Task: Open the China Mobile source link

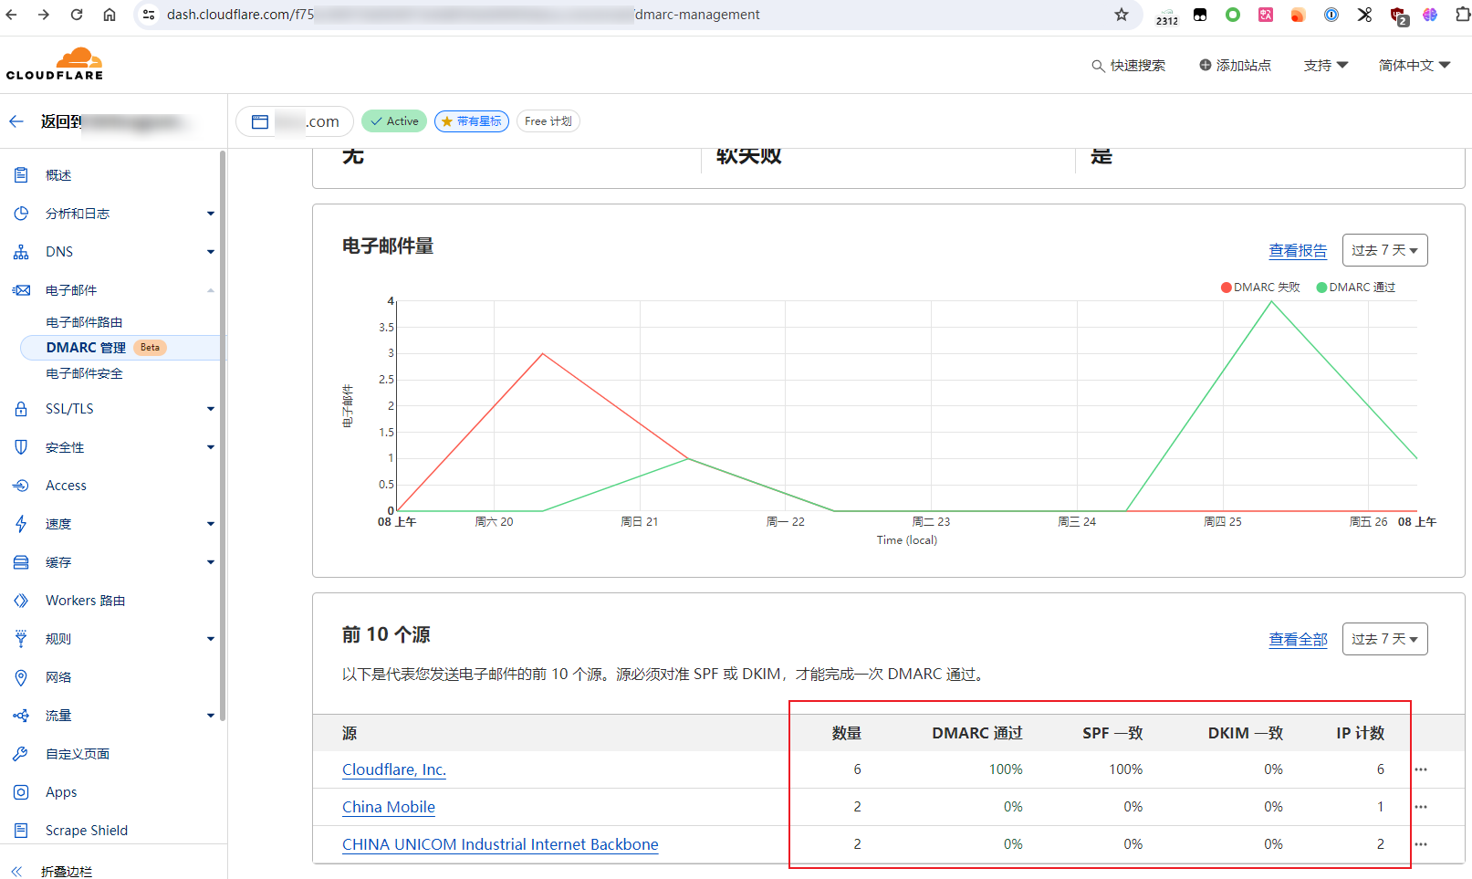Action: pos(389,807)
